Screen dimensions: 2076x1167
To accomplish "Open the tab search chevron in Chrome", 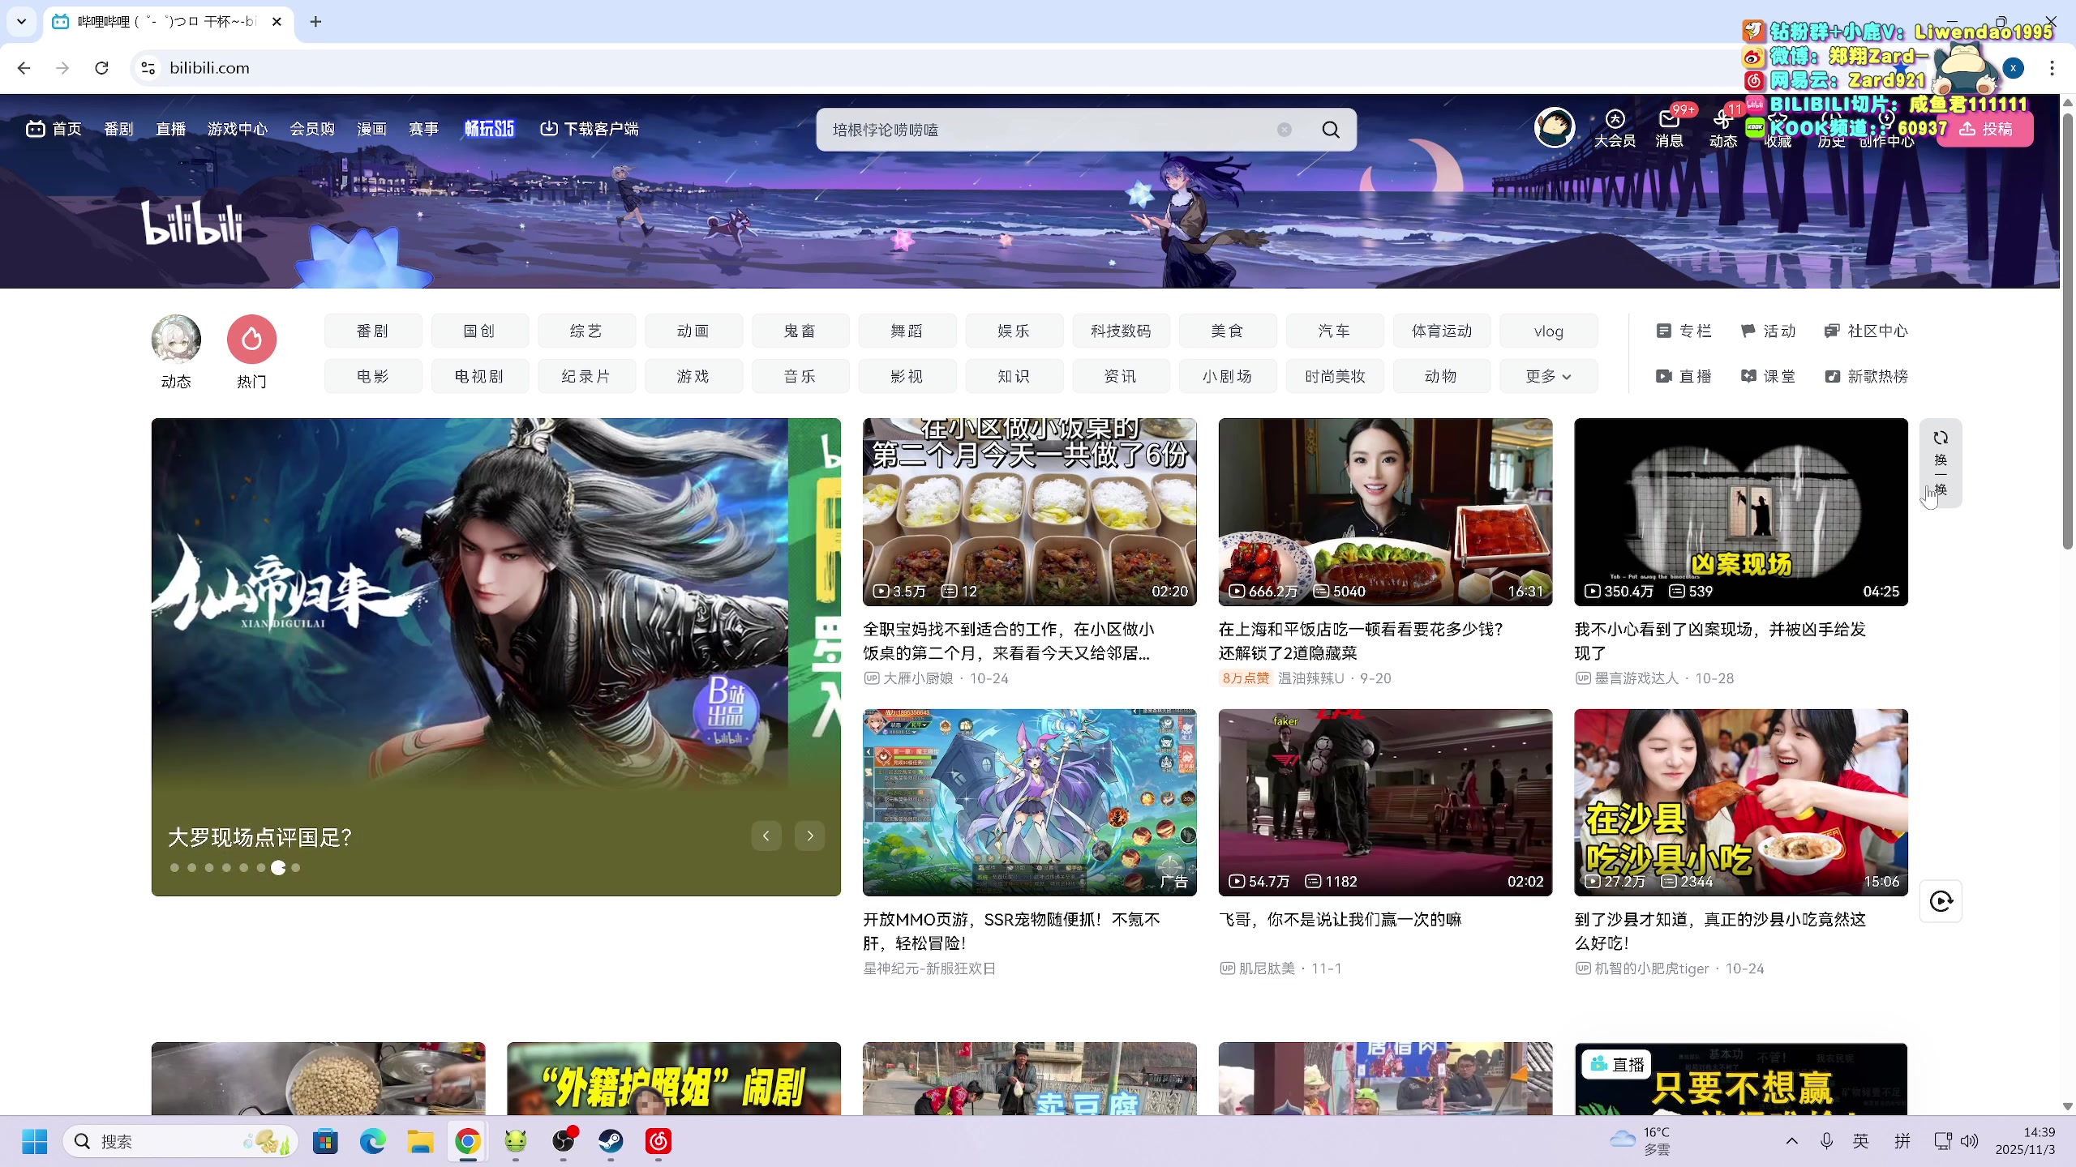I will pyautogui.click(x=22, y=21).
